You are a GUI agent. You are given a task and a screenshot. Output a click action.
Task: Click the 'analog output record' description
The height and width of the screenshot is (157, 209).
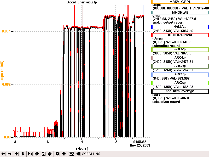(168, 23)
